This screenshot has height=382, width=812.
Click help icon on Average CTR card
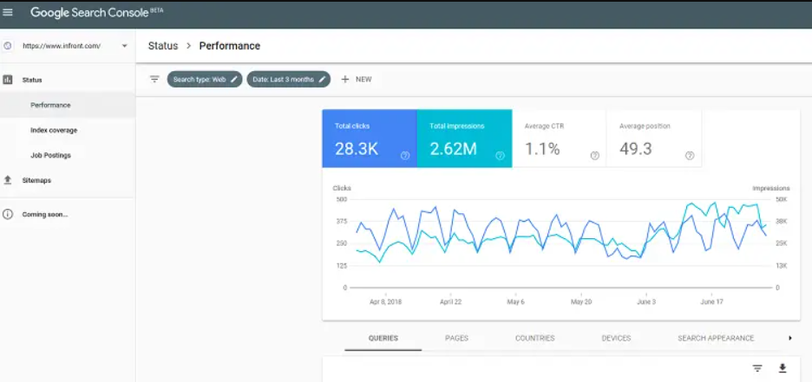coord(594,156)
